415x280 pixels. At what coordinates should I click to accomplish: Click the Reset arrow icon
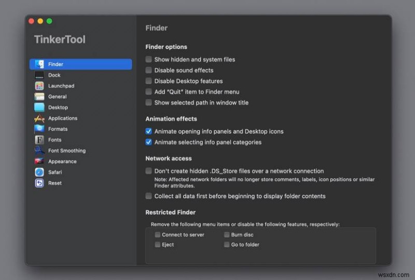point(39,183)
